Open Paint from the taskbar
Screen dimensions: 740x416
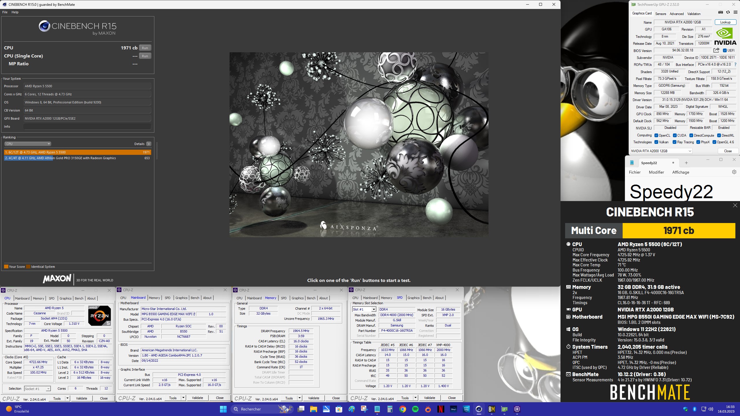(351, 409)
